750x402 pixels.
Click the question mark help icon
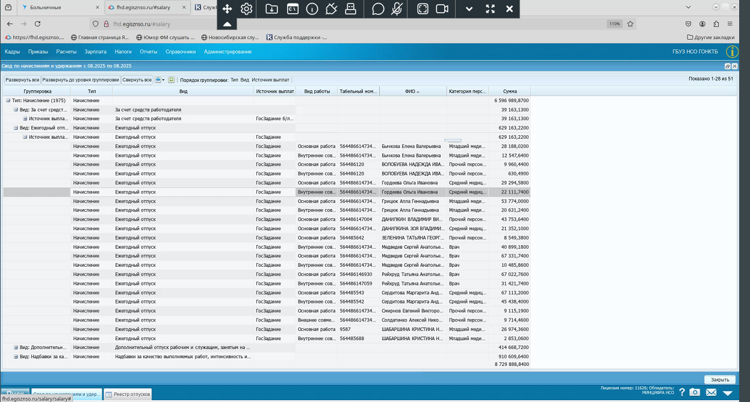tap(682, 392)
